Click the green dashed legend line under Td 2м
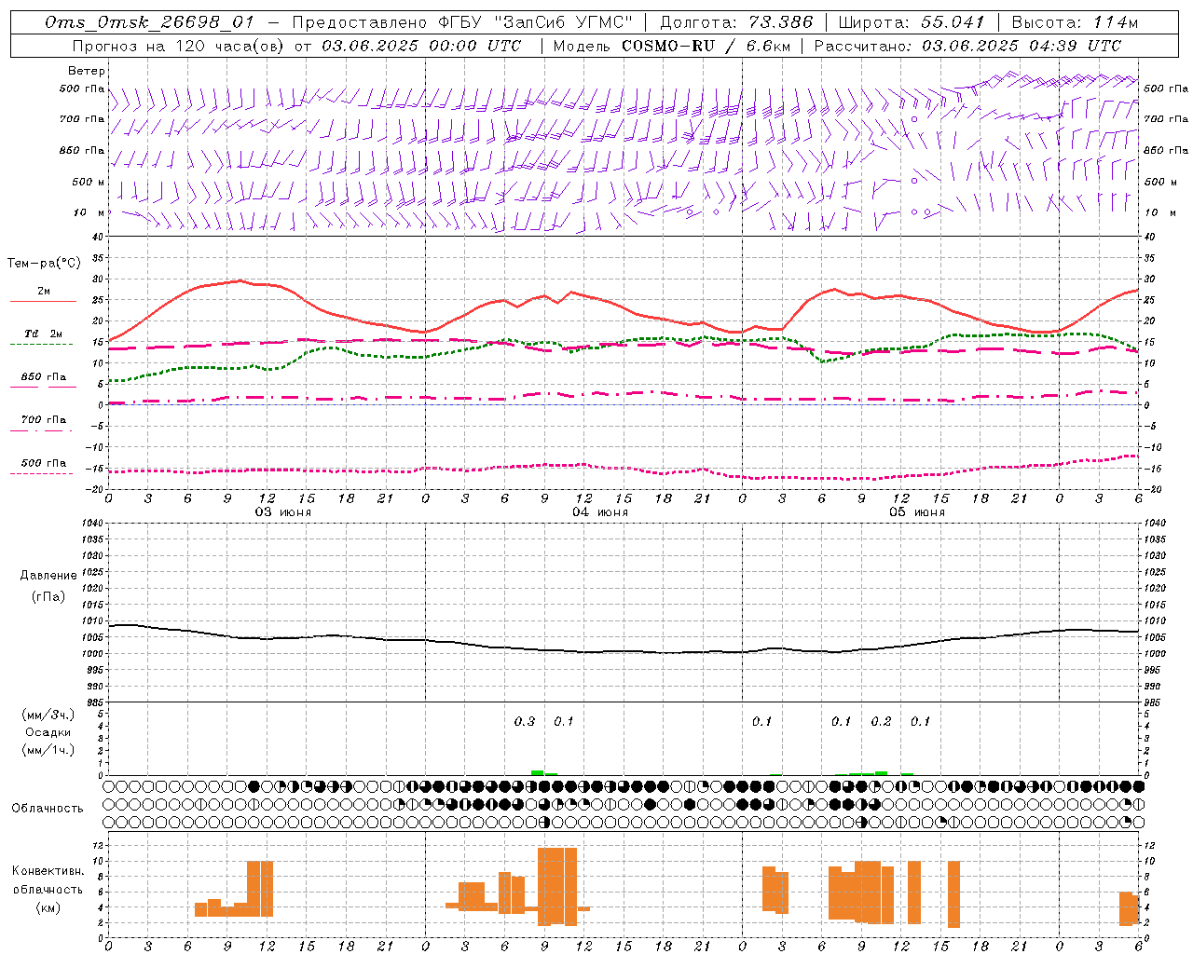 point(41,344)
